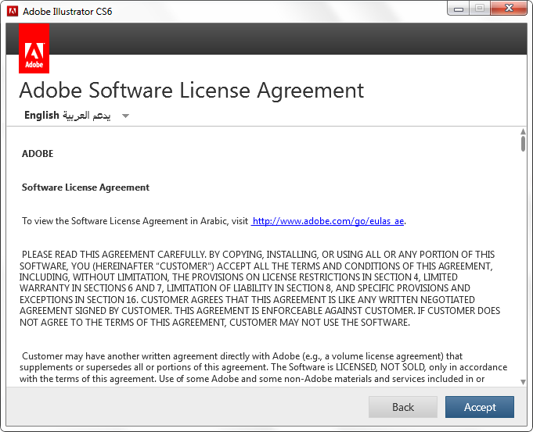Click the "Adobe Software License Agreement" page heading
The width and height of the screenshot is (533, 432).
click(x=191, y=90)
